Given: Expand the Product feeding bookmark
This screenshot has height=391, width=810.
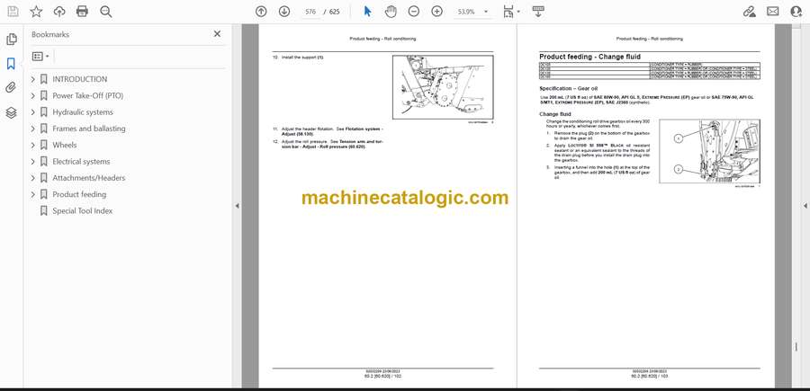Looking at the screenshot, I should 33,194.
